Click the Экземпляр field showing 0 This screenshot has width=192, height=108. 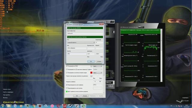coord(99,43)
